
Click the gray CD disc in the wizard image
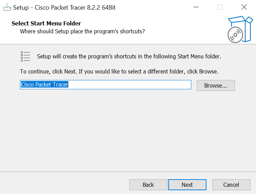[235, 35]
